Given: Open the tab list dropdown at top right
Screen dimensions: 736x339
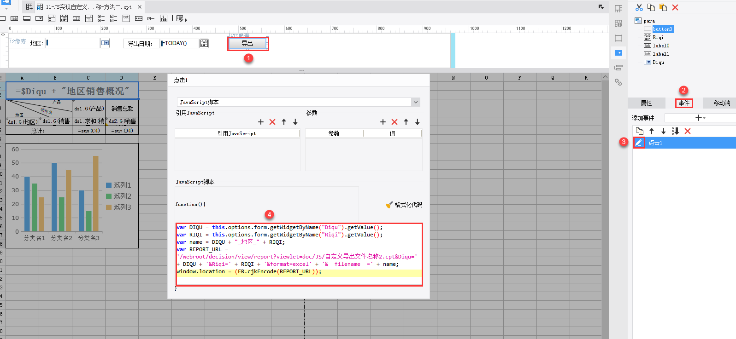Looking at the screenshot, I should [x=601, y=7].
